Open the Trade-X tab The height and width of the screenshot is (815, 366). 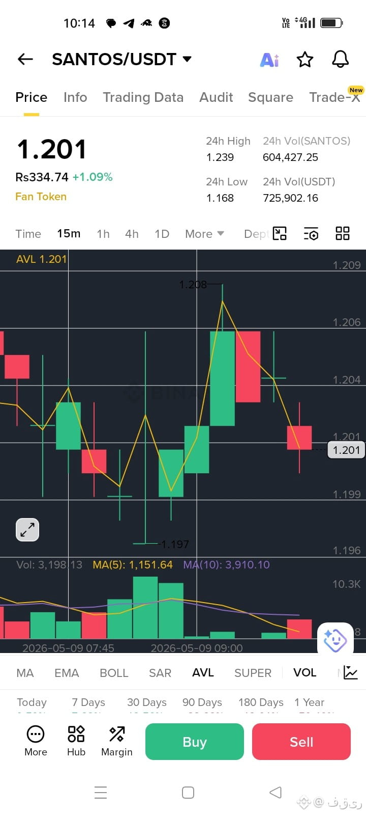click(334, 97)
